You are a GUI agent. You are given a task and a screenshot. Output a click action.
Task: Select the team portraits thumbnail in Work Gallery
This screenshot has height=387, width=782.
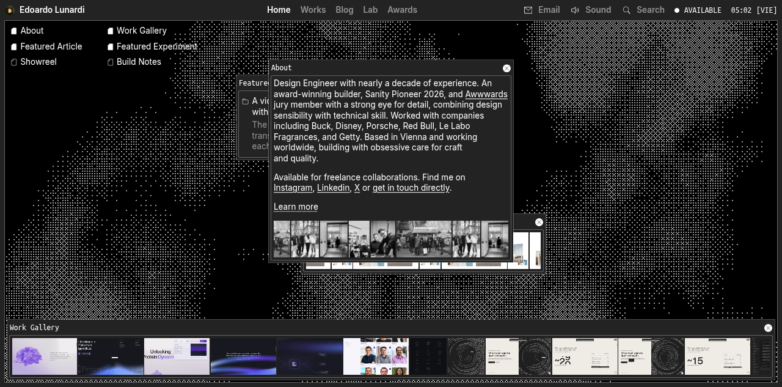point(376,356)
